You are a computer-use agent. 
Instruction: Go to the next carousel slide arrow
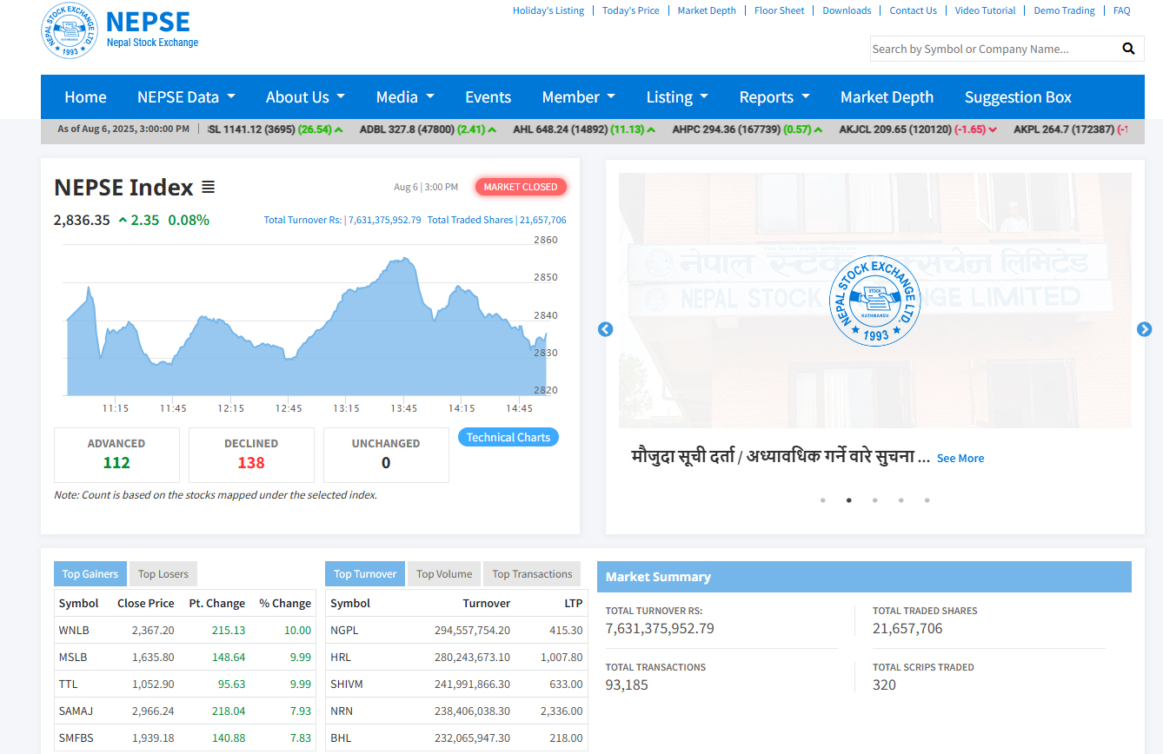(x=1144, y=329)
